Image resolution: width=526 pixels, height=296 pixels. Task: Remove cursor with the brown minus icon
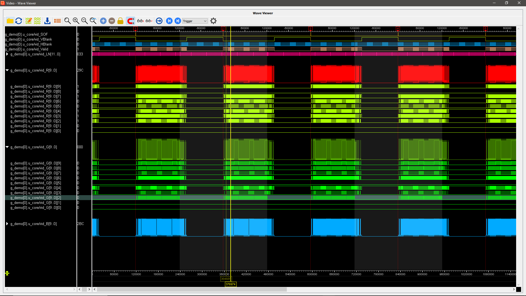click(x=112, y=21)
